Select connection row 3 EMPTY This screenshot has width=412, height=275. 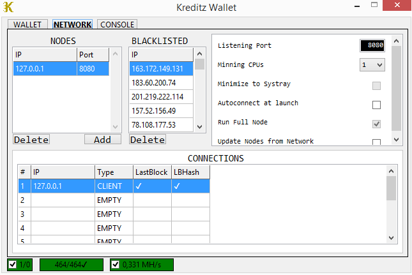[x=114, y=214]
